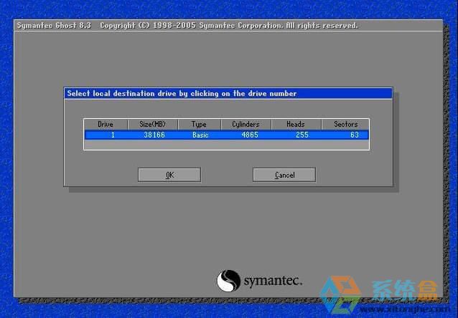Confirm drive selection with OK button

169,175
